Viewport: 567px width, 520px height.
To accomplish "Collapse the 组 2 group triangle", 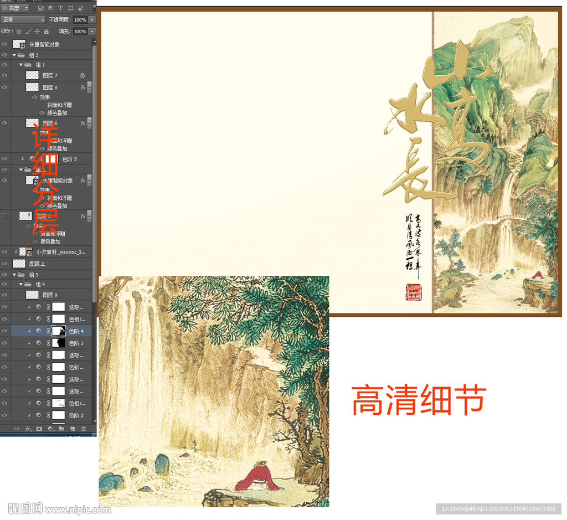I will (14, 55).
